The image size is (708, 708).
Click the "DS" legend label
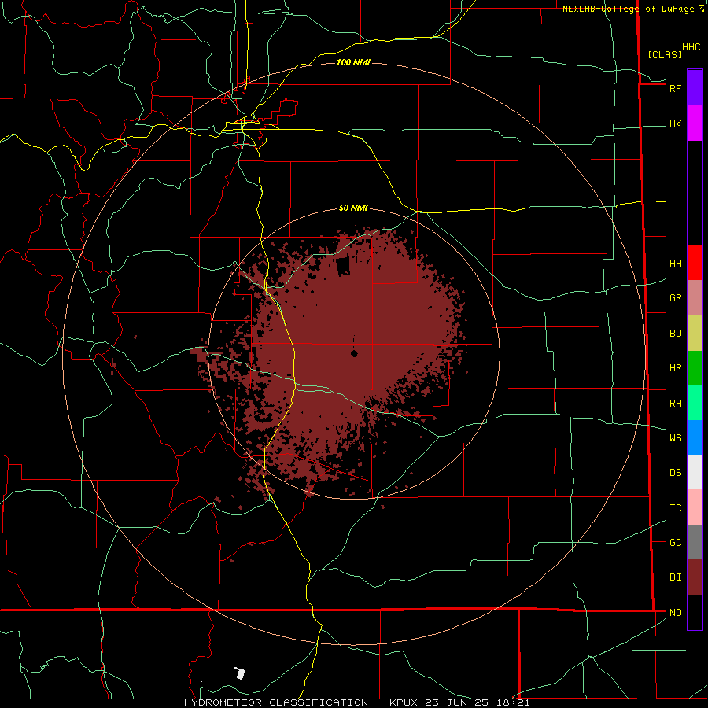pyautogui.click(x=675, y=473)
